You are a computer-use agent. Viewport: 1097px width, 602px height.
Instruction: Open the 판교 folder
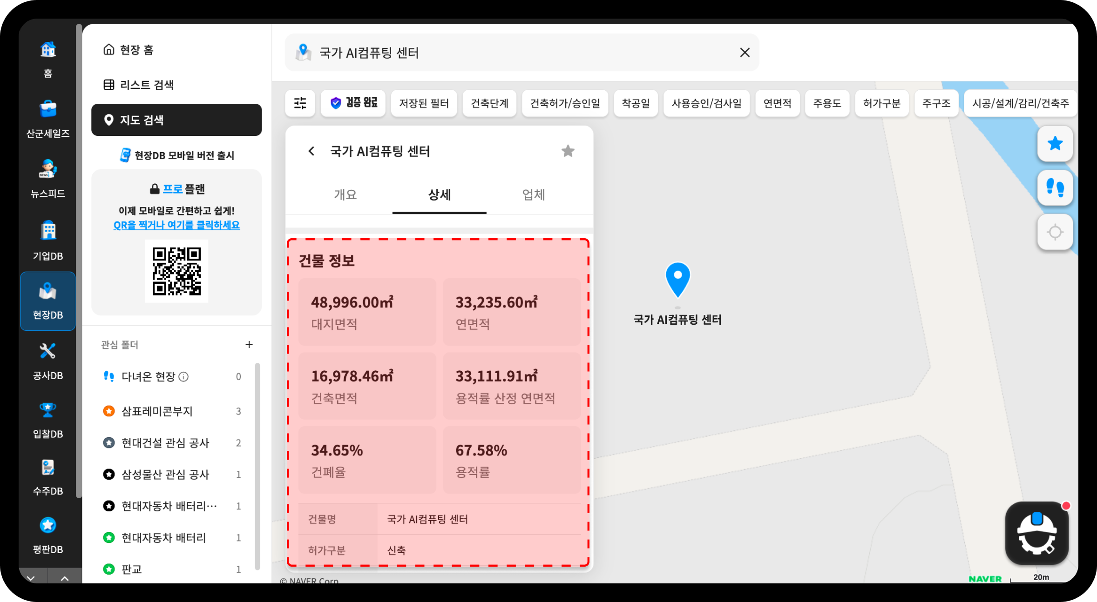[x=172, y=569]
